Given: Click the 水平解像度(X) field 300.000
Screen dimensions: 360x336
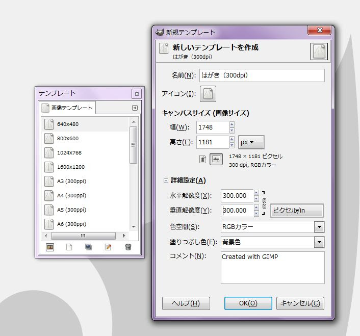Looking at the screenshot, I should pos(237,196).
